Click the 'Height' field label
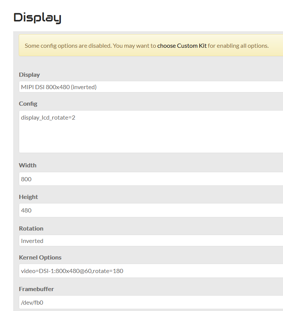The width and height of the screenshot is (283, 311). click(29, 197)
